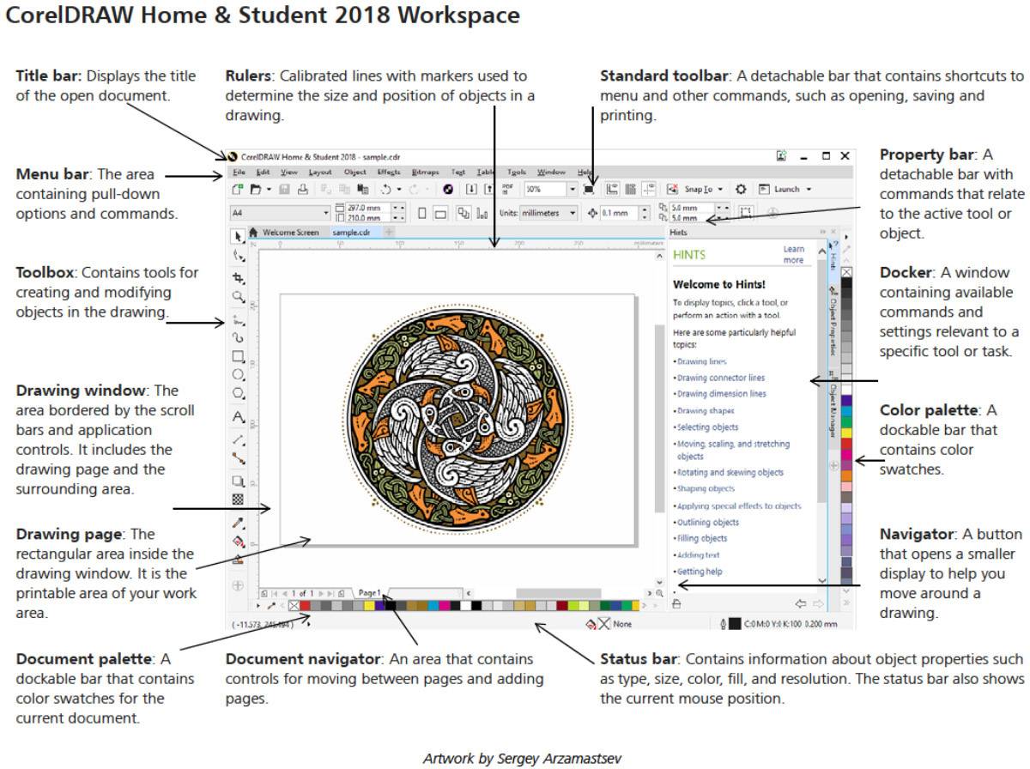
Task: Switch to the Welcome Screen tab
Action: tap(290, 233)
